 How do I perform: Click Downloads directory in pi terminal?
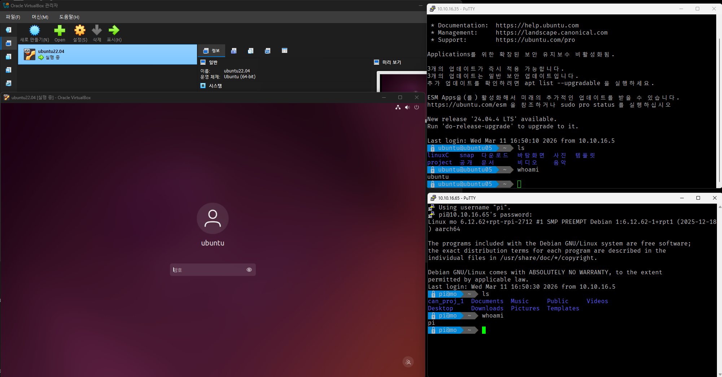(x=487, y=308)
